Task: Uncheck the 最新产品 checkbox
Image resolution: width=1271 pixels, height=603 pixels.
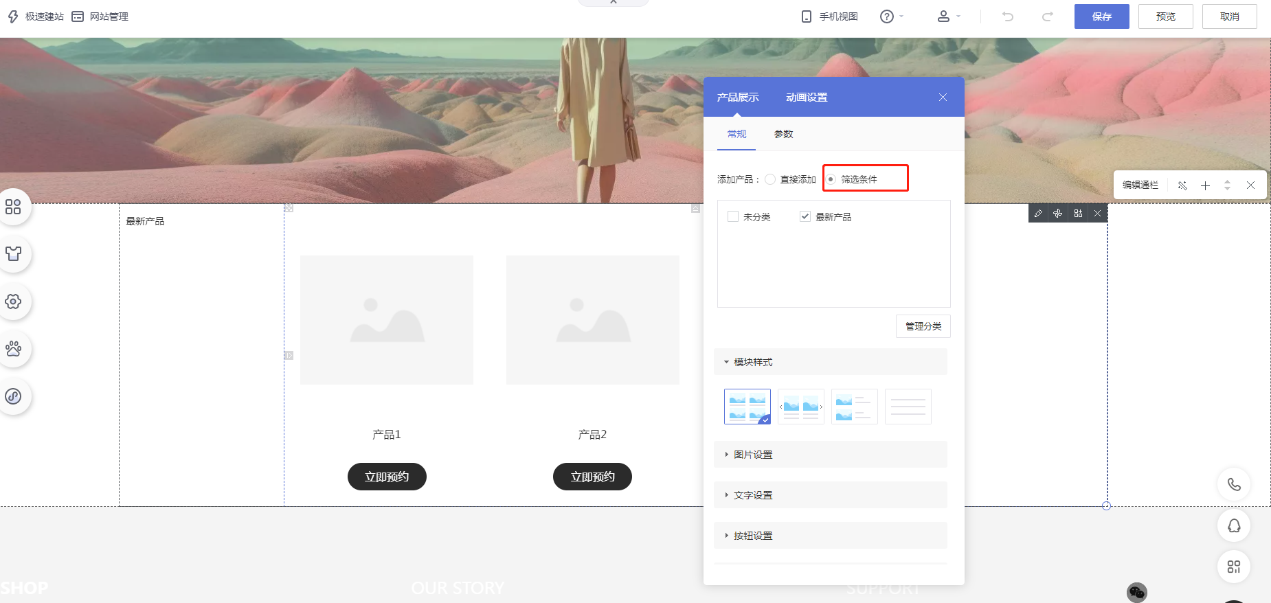Action: (805, 217)
